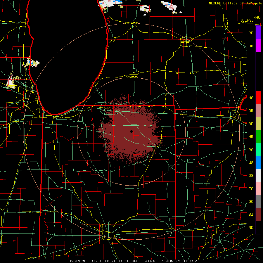Select the light pink IC swatch

pos(258,188)
